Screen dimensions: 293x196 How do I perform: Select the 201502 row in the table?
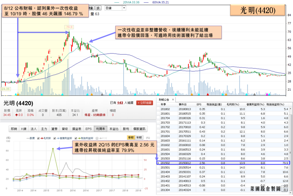click(223, 163)
